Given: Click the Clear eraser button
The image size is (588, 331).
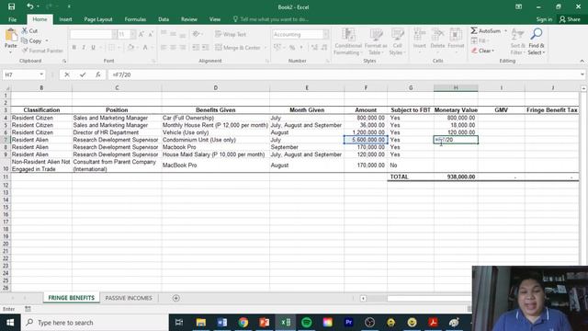Looking at the screenshot, I should 481,51.
